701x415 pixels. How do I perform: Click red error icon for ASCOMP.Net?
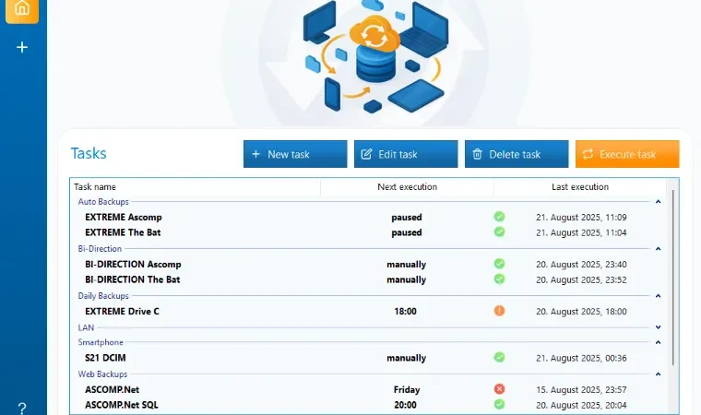coord(499,388)
